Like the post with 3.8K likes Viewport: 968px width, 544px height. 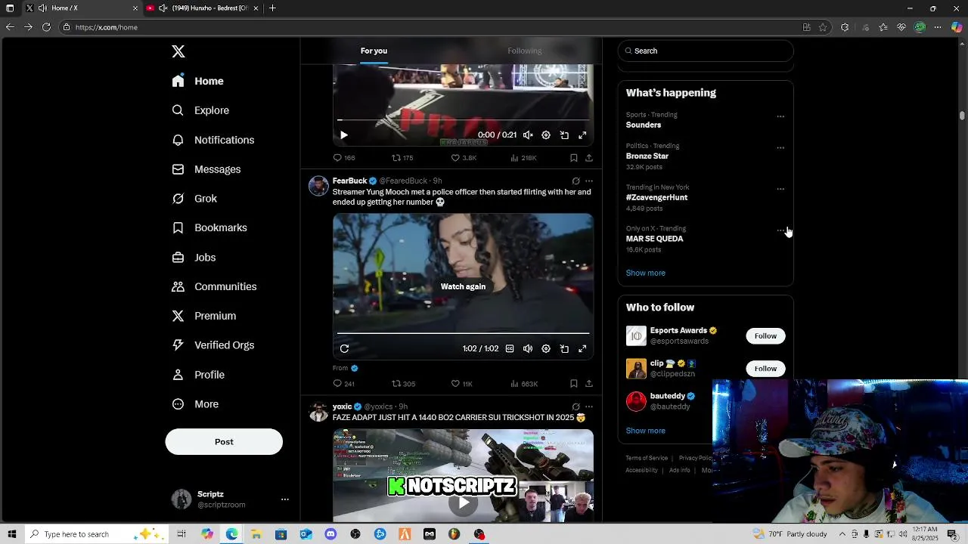[464, 158]
